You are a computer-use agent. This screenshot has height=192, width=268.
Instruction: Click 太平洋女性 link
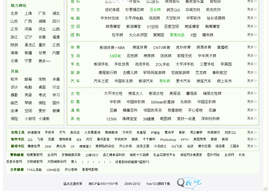click(113, 93)
